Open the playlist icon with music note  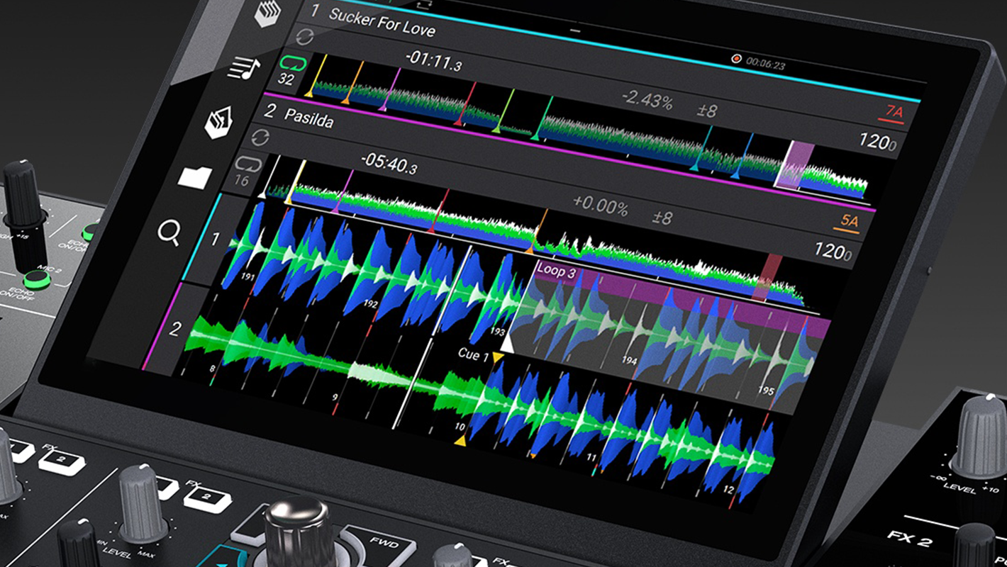pyautogui.click(x=244, y=68)
